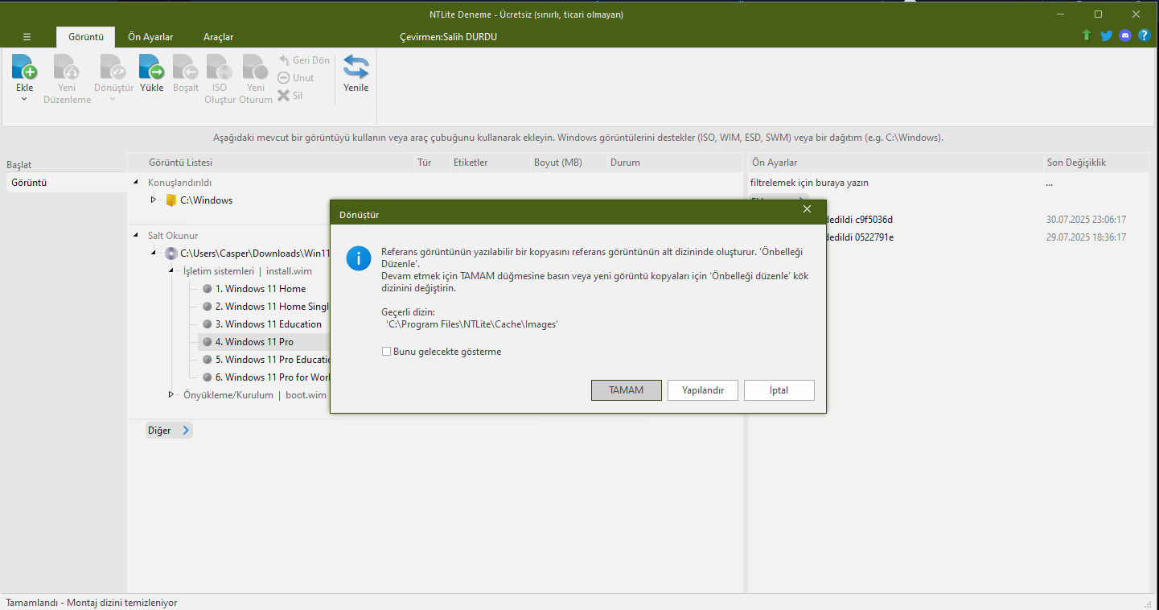Select the 3. Windows 11 Education edition
Image resolution: width=1159 pixels, height=610 pixels.
(269, 324)
